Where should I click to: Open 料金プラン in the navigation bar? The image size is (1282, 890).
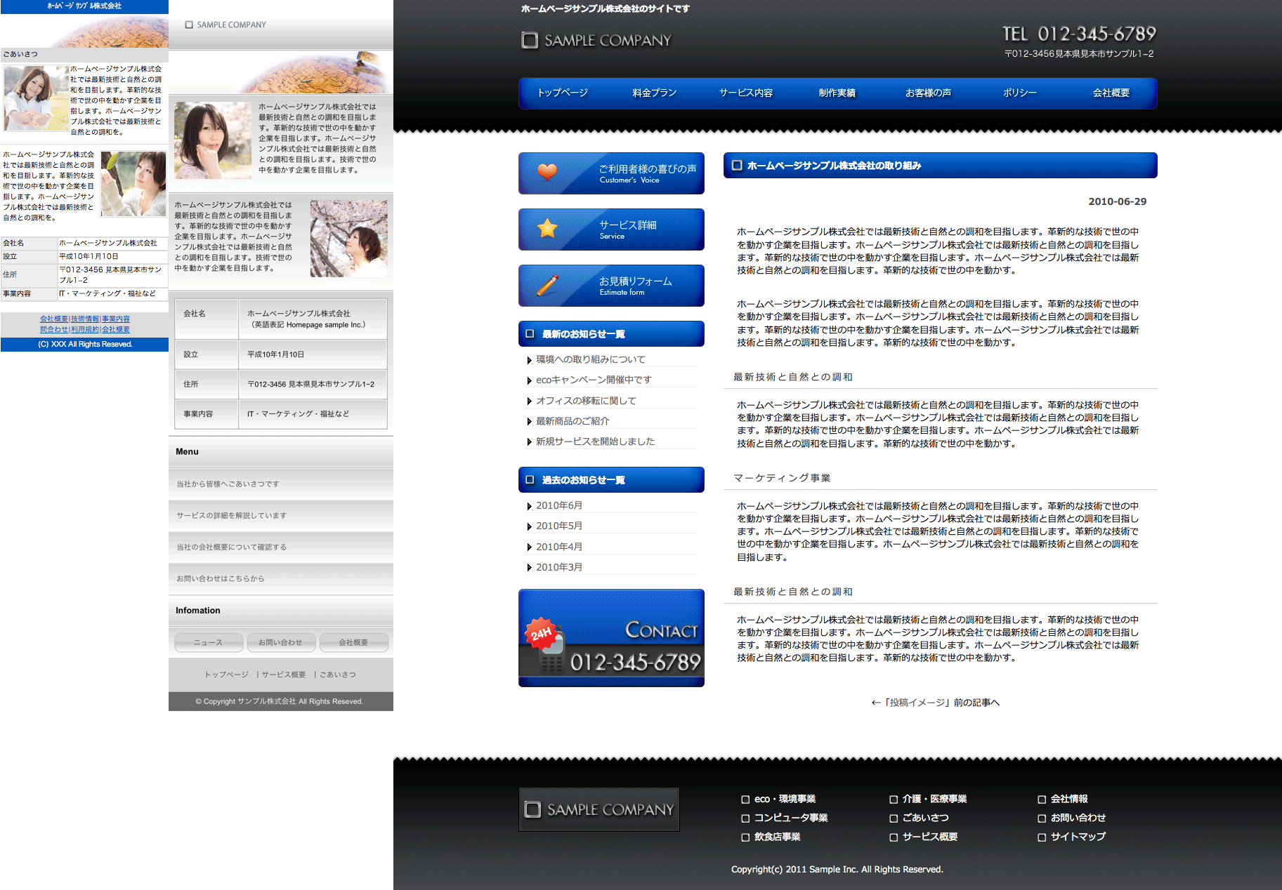pyautogui.click(x=654, y=93)
